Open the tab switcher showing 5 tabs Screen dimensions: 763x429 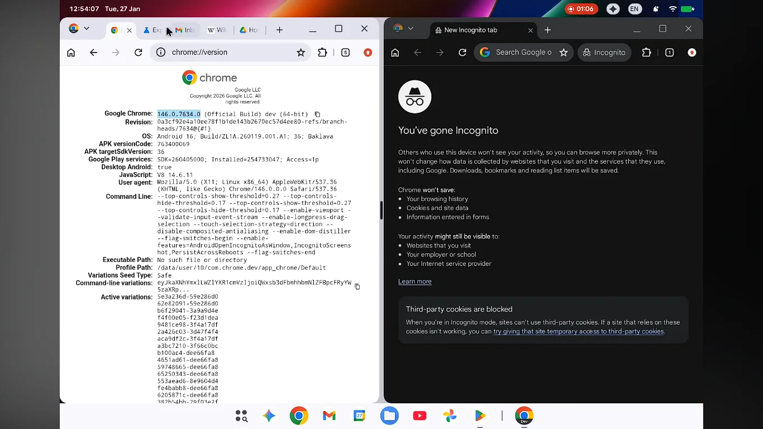pos(346,52)
